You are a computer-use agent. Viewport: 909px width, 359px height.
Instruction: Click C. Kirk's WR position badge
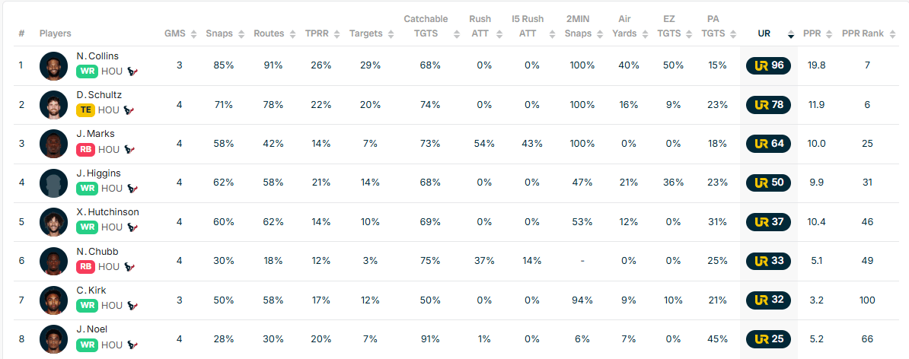(x=87, y=305)
